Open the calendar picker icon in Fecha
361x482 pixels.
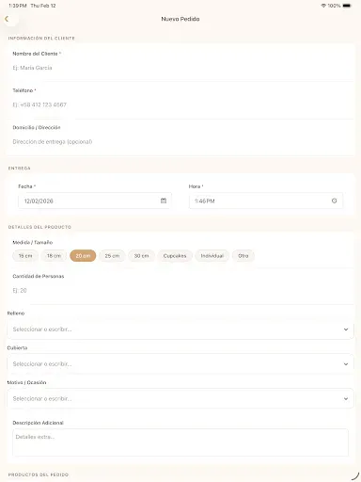[x=164, y=201]
